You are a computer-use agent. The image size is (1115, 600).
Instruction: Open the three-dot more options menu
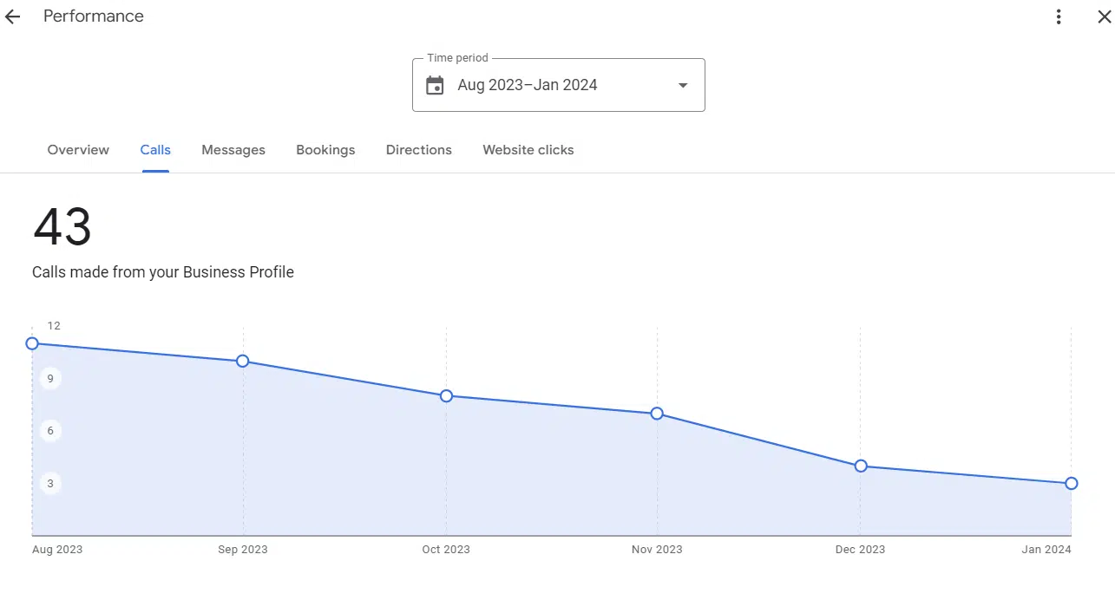(1059, 16)
